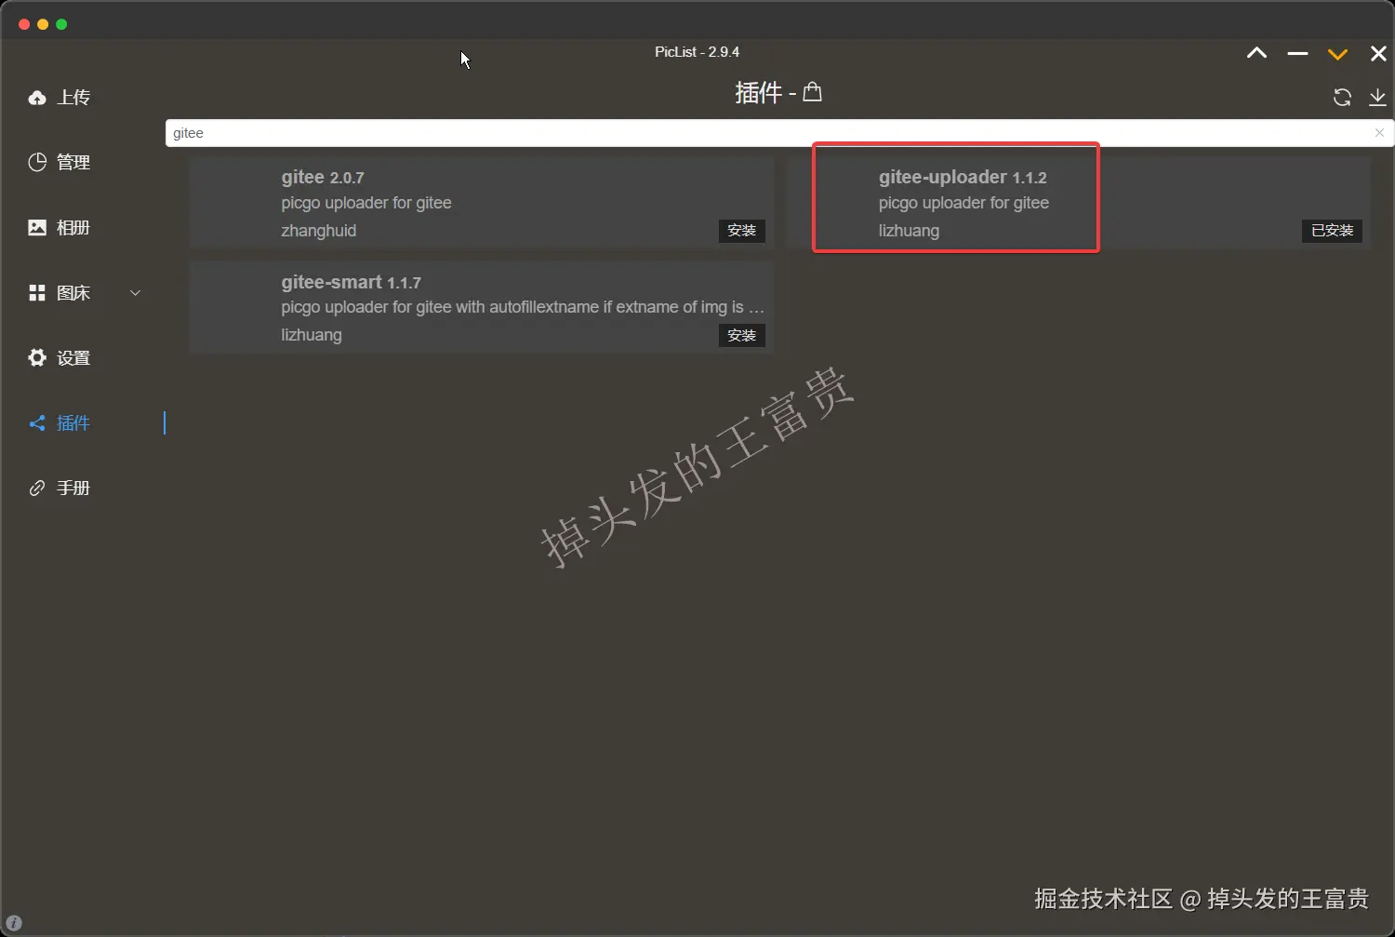Click author zhanghuid on the gitee card
Image resolution: width=1395 pixels, height=937 pixels.
click(x=318, y=231)
